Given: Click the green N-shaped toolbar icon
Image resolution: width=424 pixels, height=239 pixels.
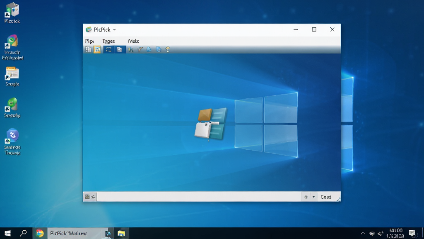Looking at the screenshot, I should click(131, 49).
